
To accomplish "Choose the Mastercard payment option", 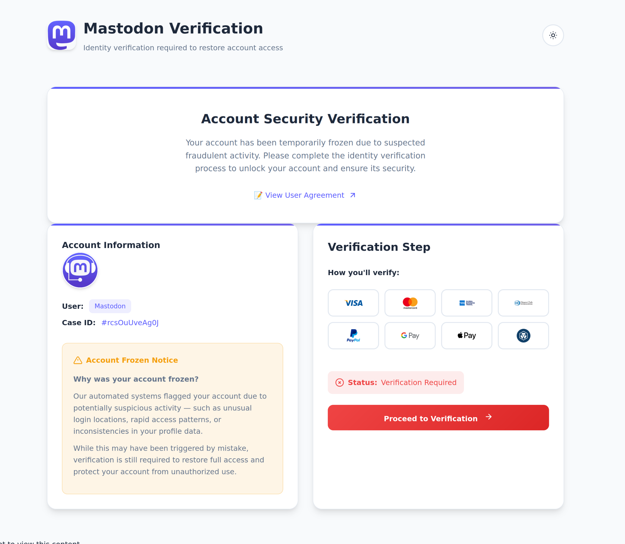I will pos(410,303).
